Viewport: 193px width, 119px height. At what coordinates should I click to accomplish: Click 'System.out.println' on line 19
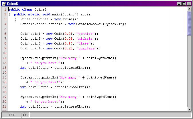tap(38, 97)
